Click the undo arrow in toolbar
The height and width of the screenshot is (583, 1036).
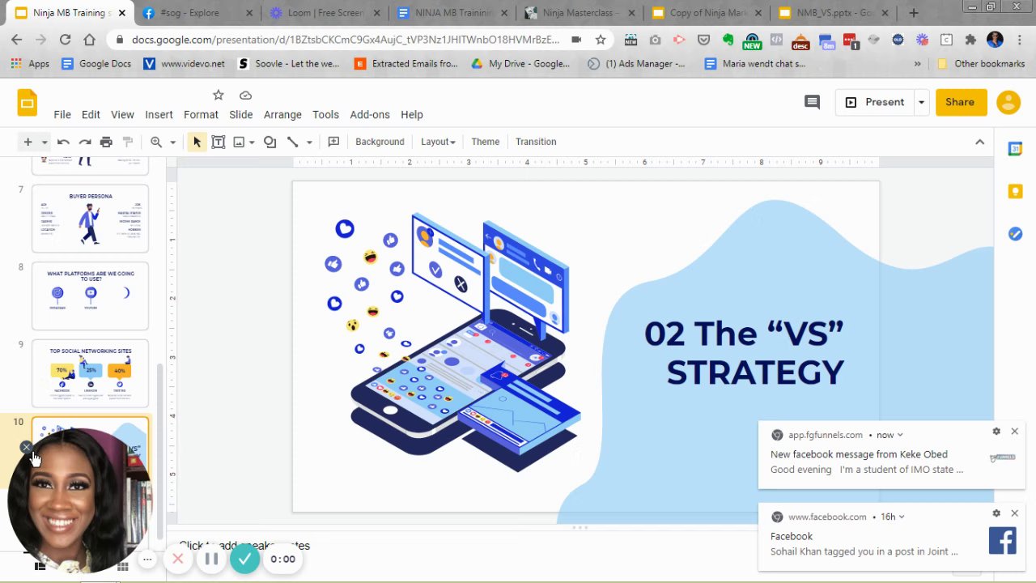(x=63, y=142)
